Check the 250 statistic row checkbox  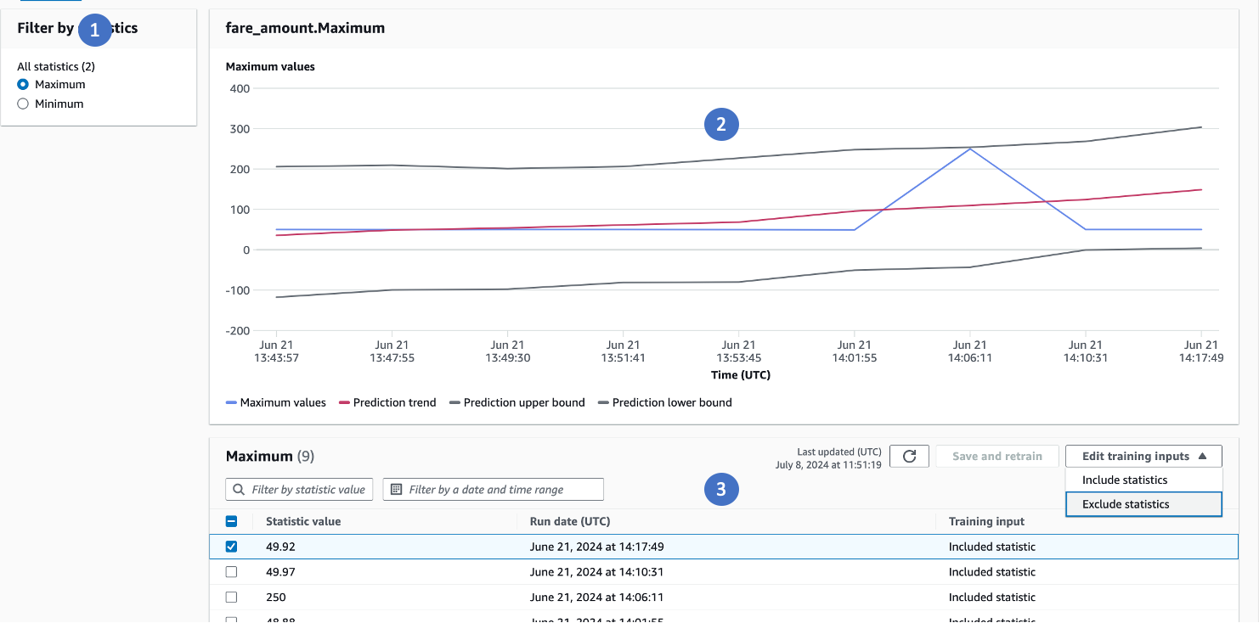coord(231,597)
